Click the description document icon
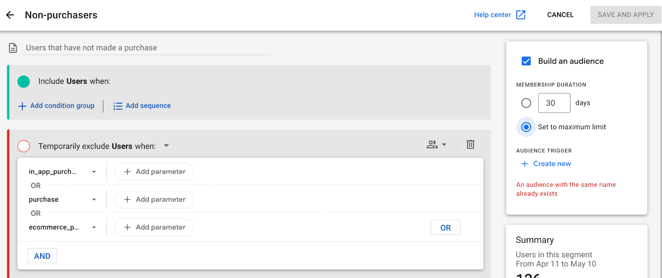662x278 pixels. (13, 48)
